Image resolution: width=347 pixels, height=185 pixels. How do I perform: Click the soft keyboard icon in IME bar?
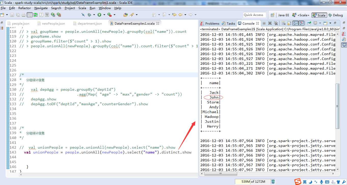click(x=327, y=182)
